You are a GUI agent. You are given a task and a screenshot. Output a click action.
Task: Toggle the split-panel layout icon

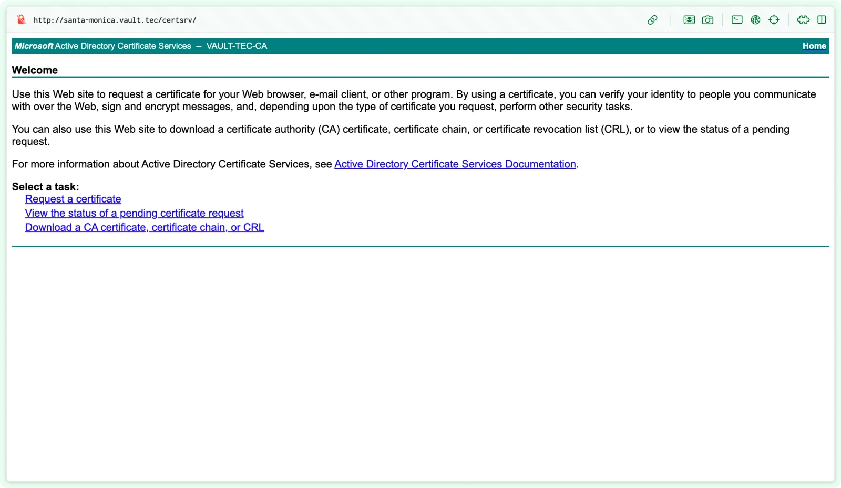point(822,20)
